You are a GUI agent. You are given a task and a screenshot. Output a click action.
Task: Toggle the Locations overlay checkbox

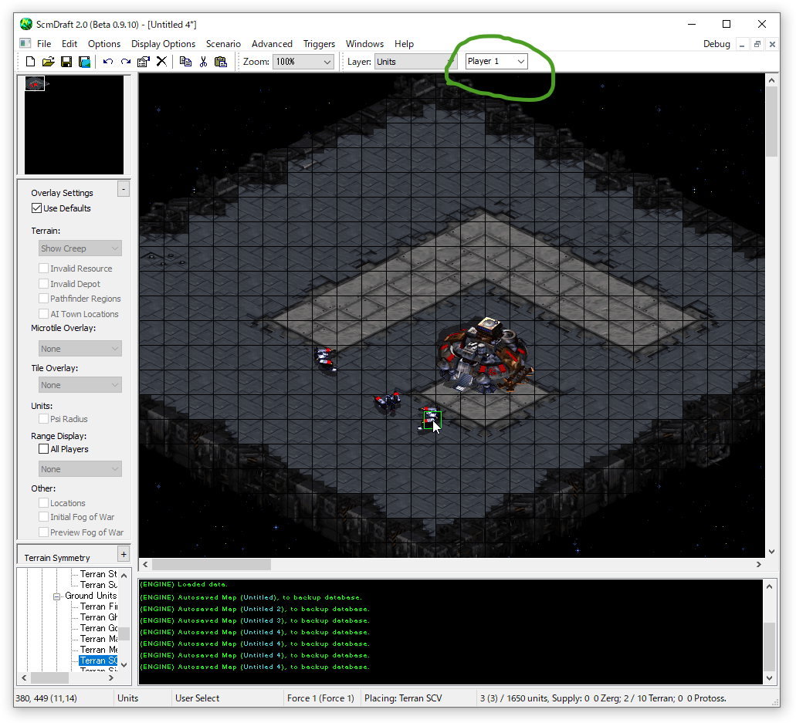(44, 503)
